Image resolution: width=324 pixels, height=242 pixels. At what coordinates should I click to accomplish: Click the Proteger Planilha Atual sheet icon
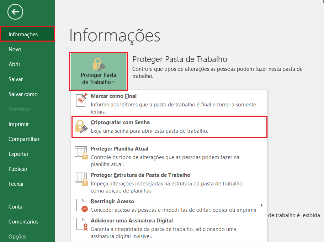tap(81, 153)
